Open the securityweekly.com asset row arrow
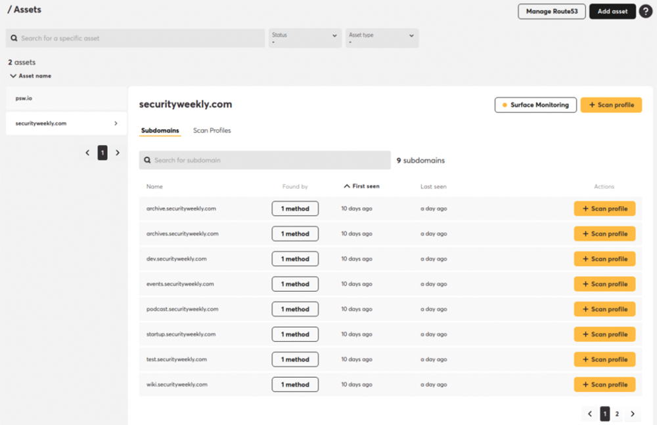 [x=116, y=123]
